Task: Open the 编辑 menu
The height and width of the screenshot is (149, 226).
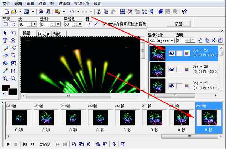Action: [18, 3]
